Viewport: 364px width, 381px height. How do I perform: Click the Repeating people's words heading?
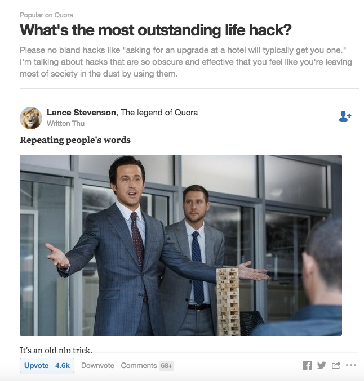(x=75, y=140)
